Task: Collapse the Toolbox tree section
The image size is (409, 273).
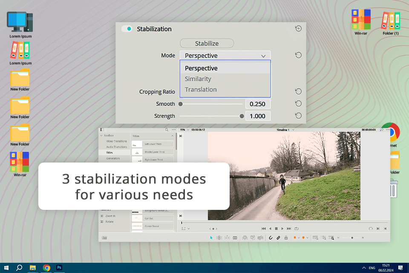Action: click(101, 136)
